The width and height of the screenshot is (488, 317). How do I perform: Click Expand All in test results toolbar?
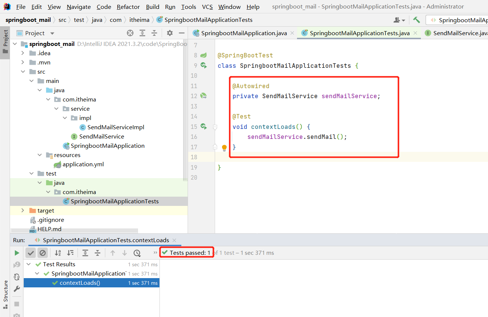tap(85, 253)
